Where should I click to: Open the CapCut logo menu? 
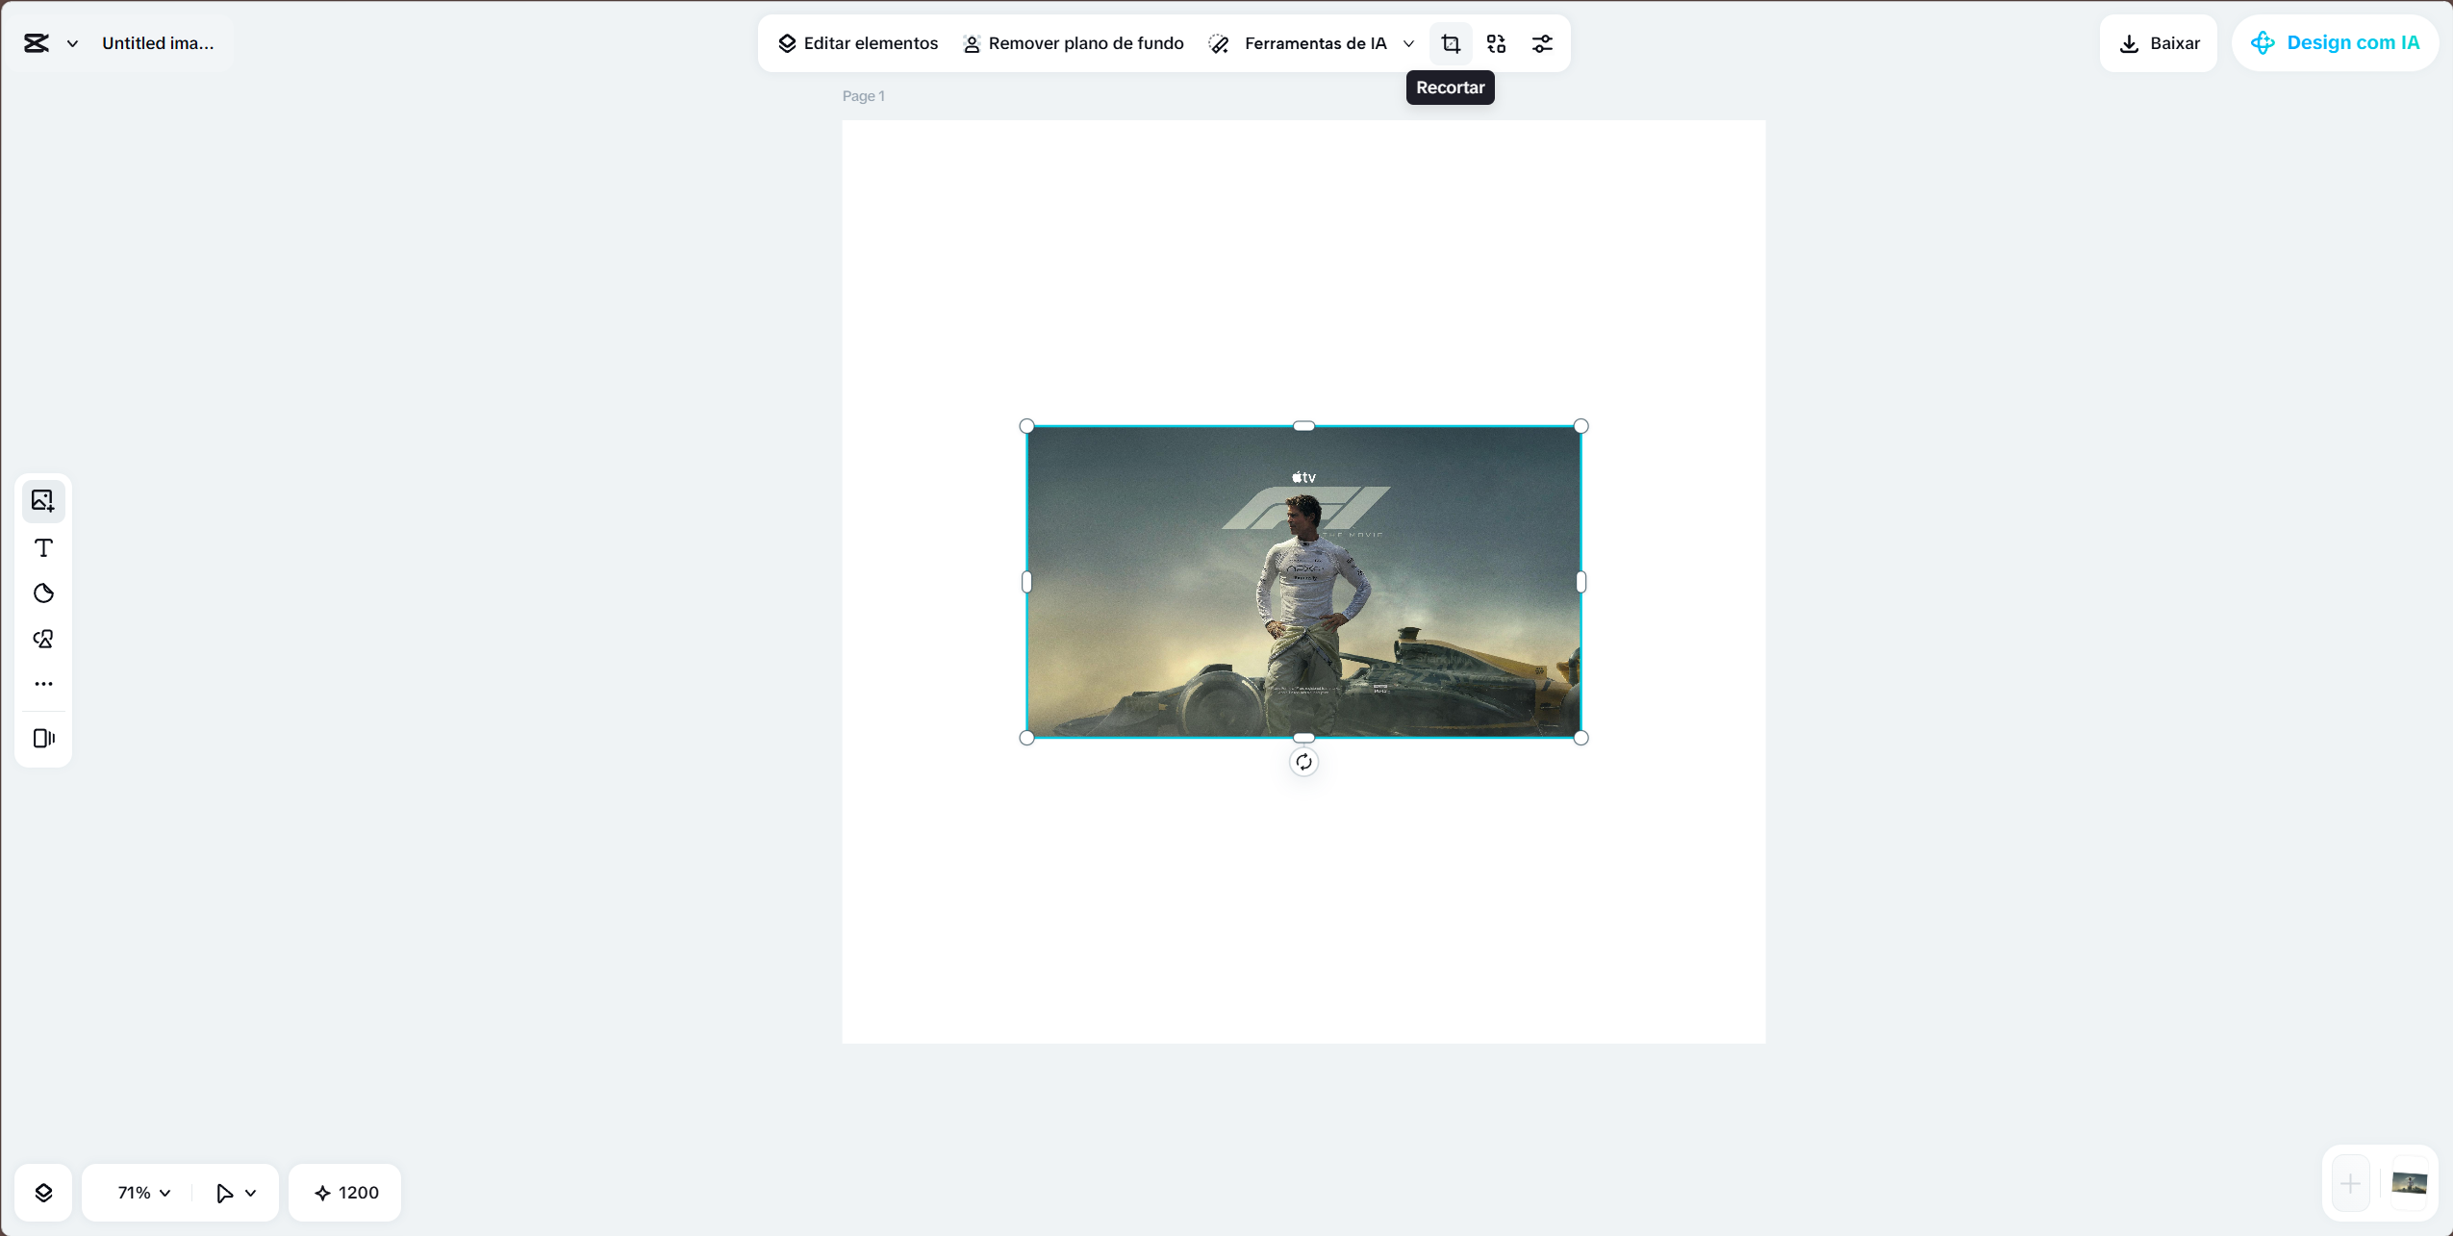[37, 43]
